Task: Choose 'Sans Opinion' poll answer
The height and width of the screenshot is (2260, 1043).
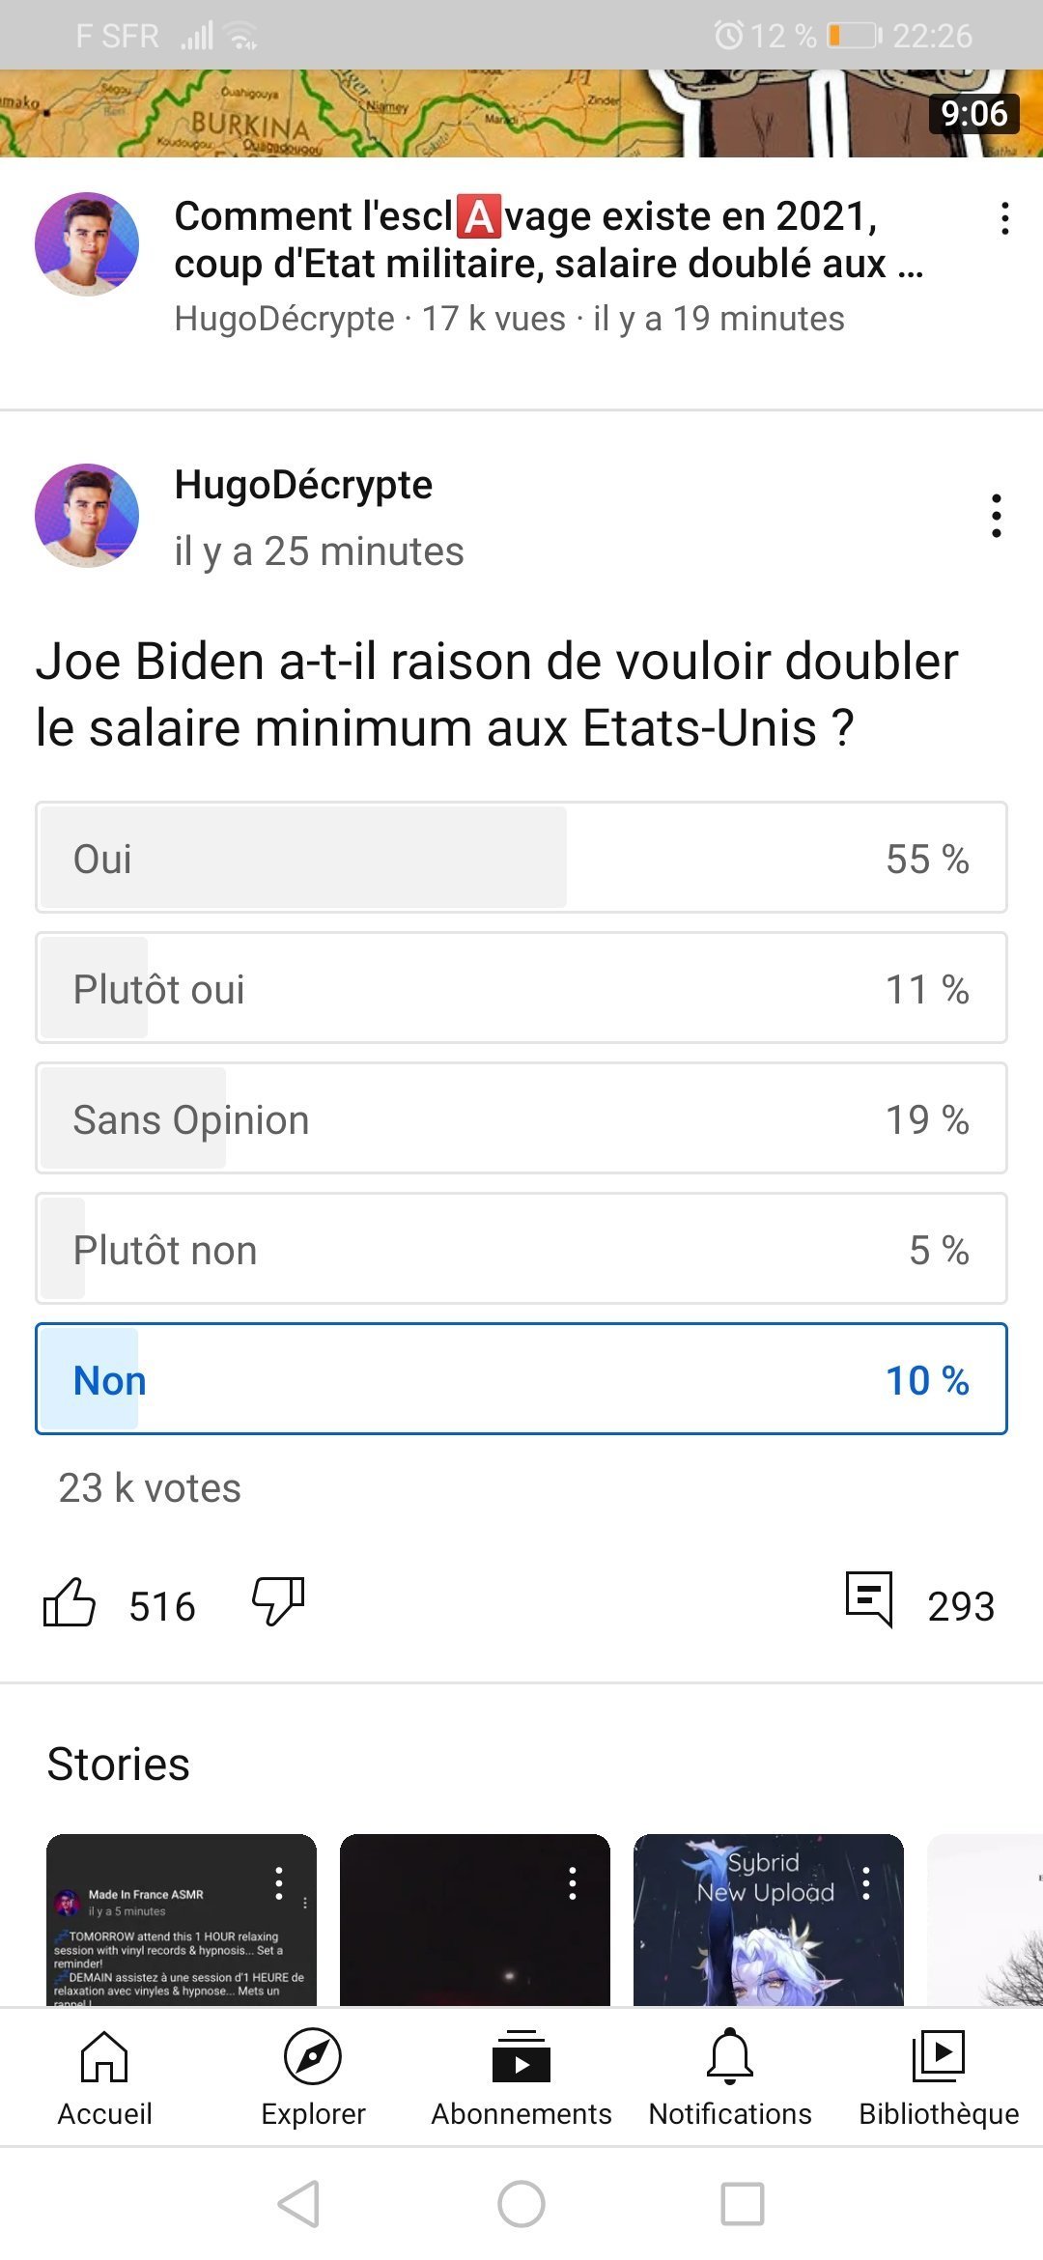Action: [521, 1118]
